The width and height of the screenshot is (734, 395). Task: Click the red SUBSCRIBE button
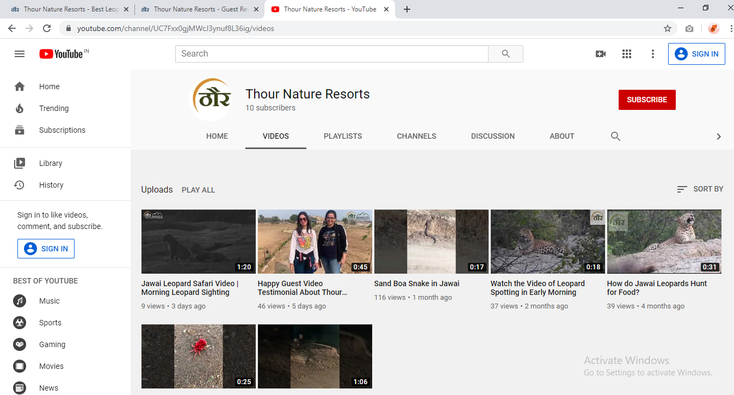[647, 100]
